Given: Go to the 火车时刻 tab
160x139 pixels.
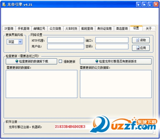Looking at the screenshot, I should coord(71,29).
